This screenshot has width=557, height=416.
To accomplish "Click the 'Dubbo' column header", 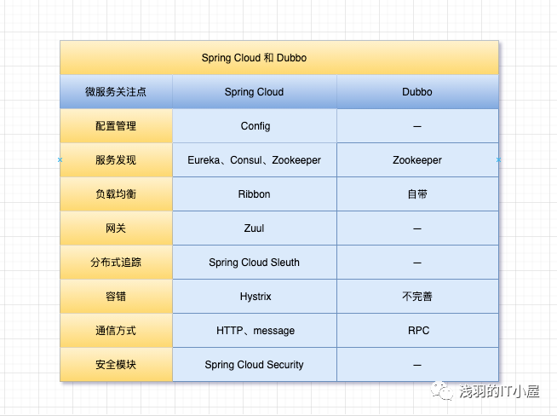I will tap(417, 92).
